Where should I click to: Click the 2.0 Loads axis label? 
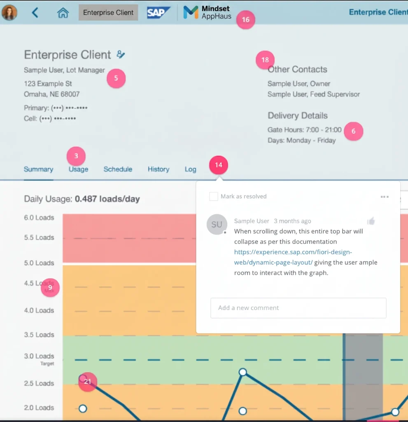pyautogui.click(x=39, y=408)
